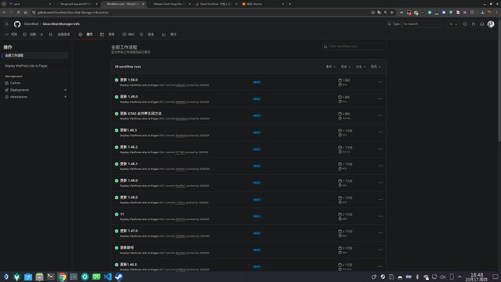Open the 更新 1.50.0 workflow run
Screen dimensions: 501x282
coord(129,79)
